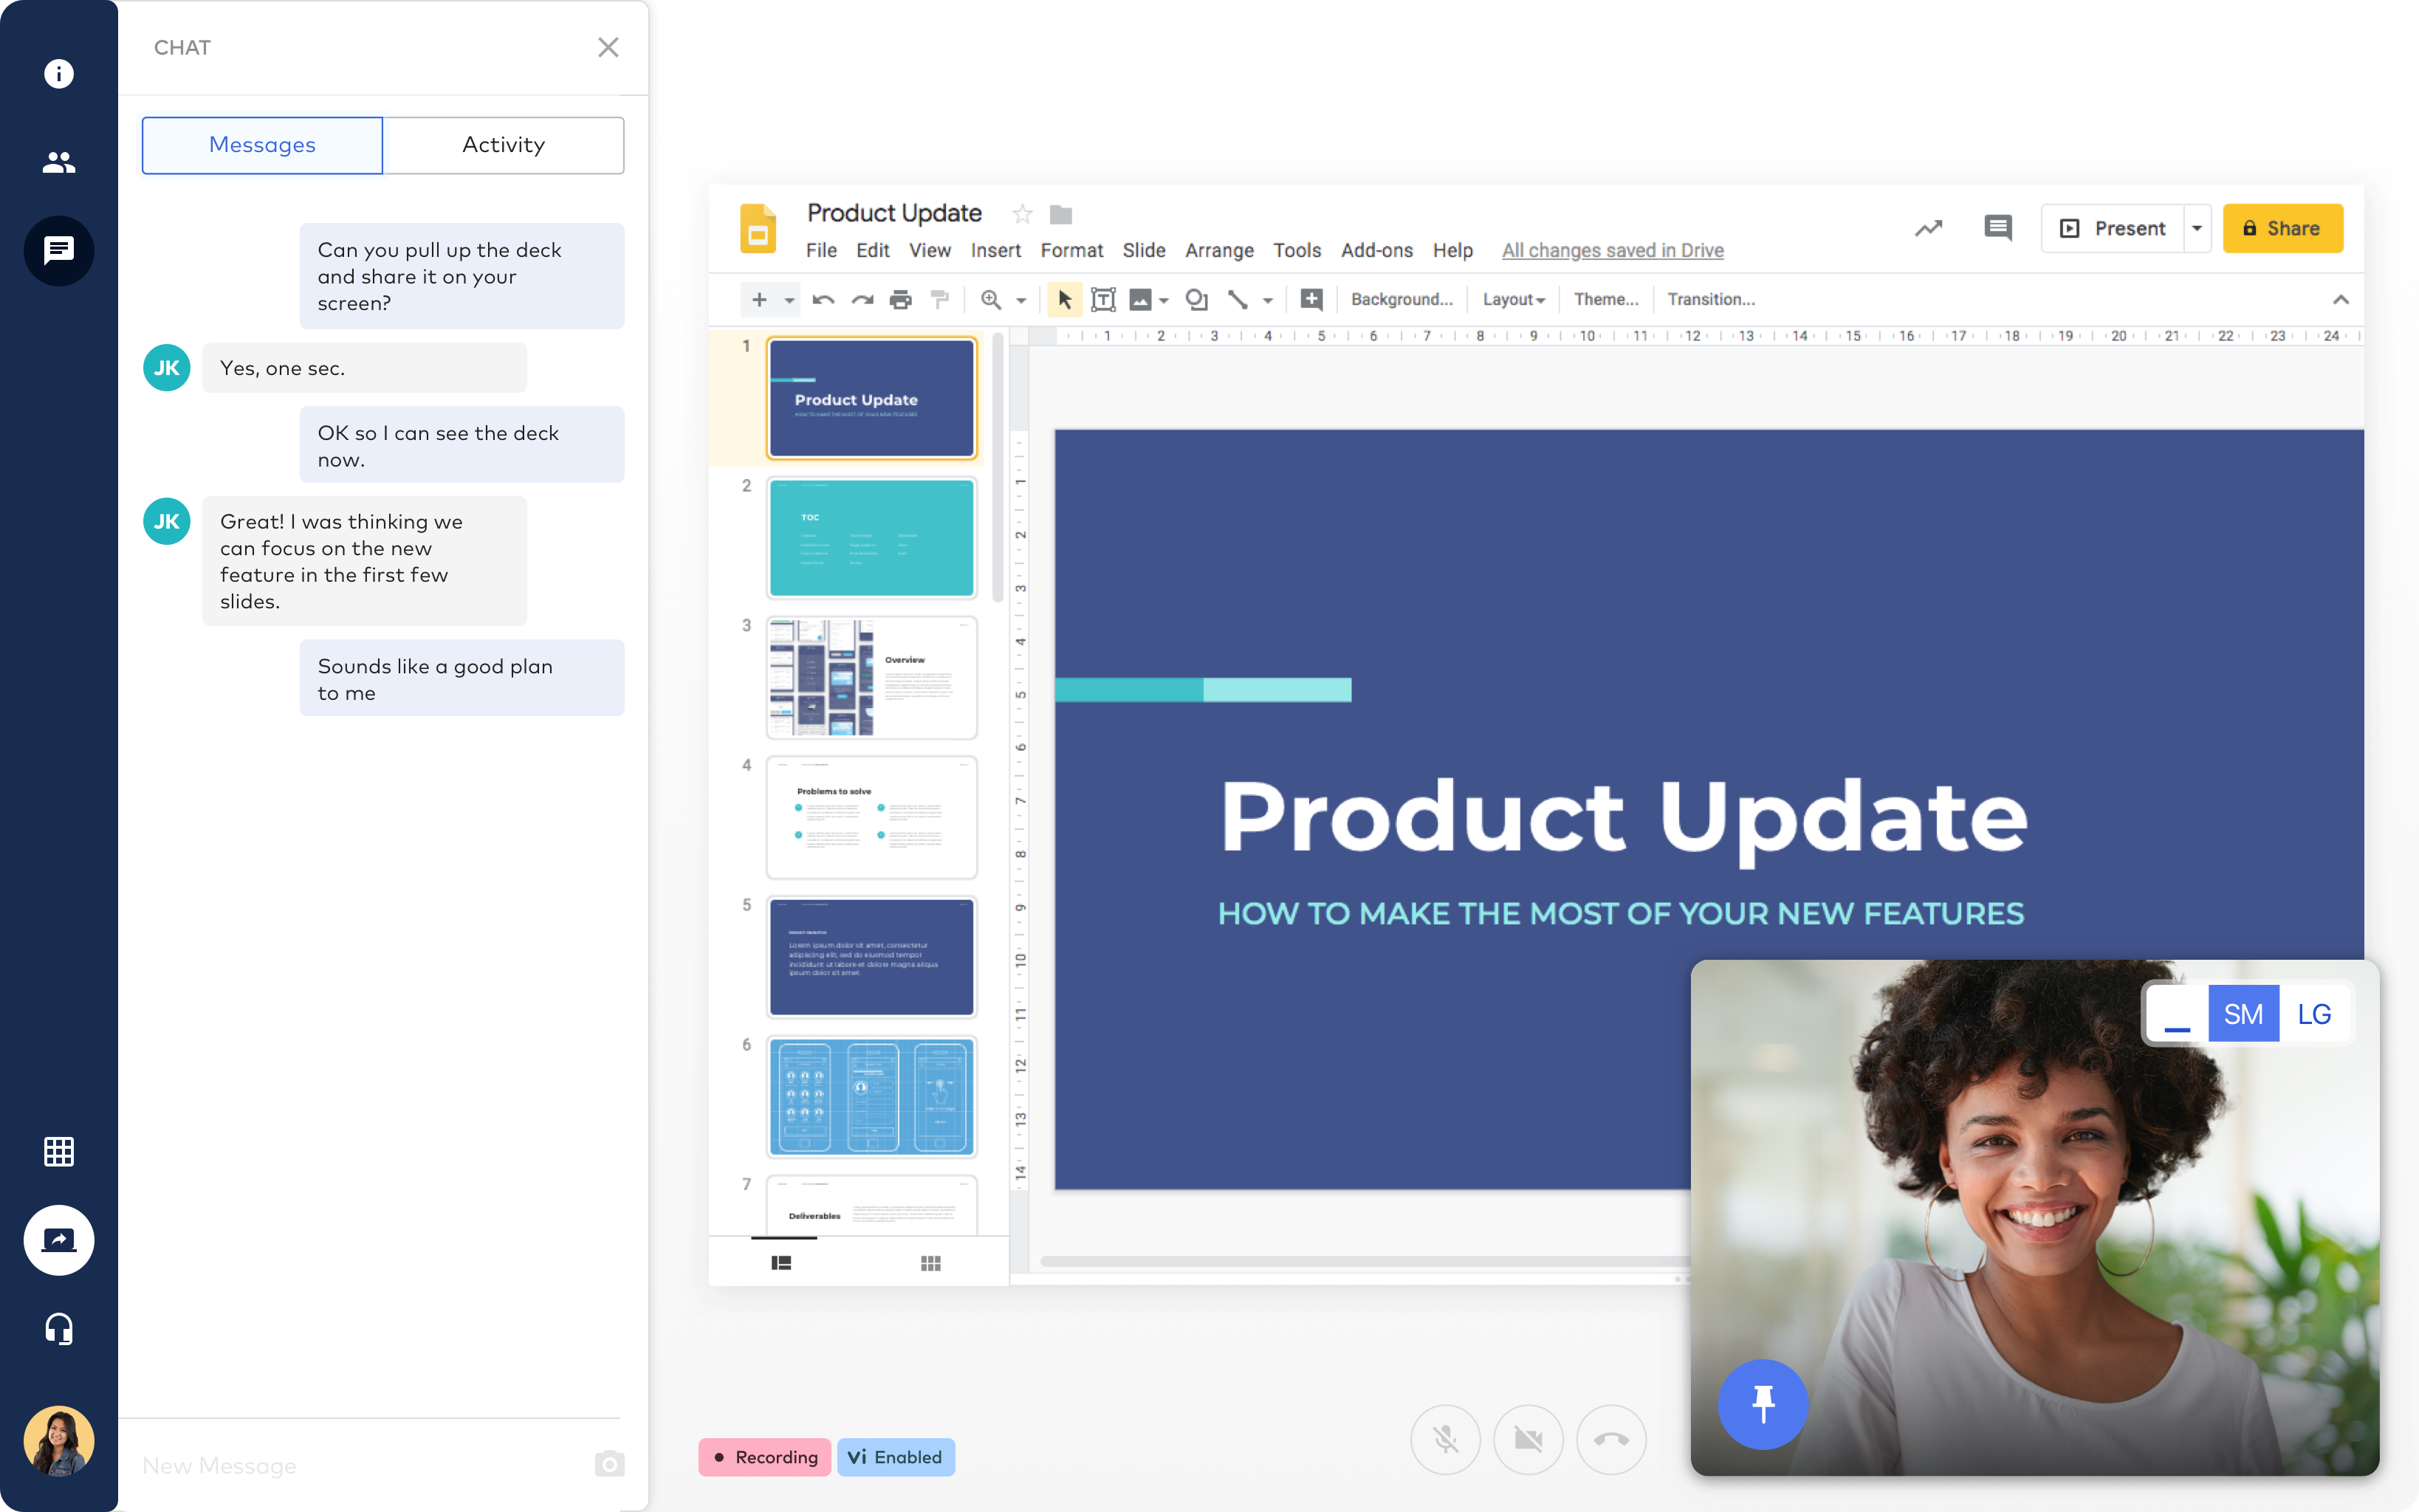Click the Screen share icon in sidebar
The width and height of the screenshot is (2419, 1512).
click(x=58, y=1240)
